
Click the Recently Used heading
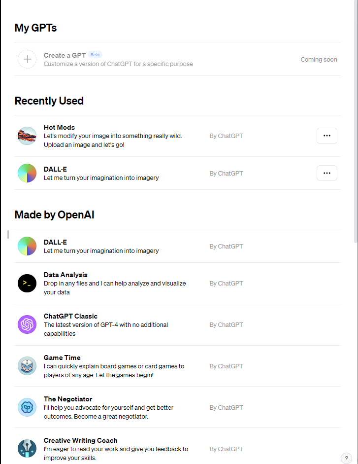pyautogui.click(x=49, y=101)
